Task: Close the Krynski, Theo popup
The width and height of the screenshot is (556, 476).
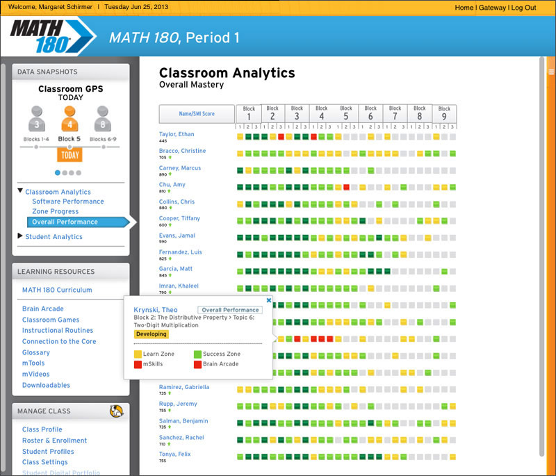Action: point(269,300)
